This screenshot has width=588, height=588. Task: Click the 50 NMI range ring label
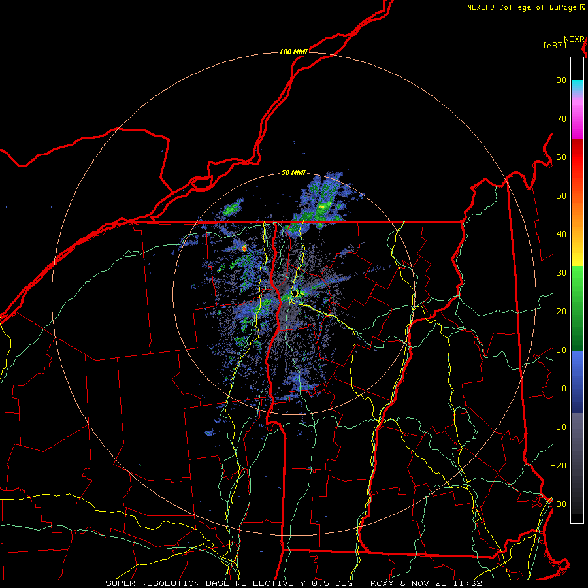(x=293, y=173)
